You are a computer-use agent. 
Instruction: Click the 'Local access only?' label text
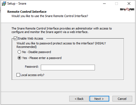coord(32,75)
